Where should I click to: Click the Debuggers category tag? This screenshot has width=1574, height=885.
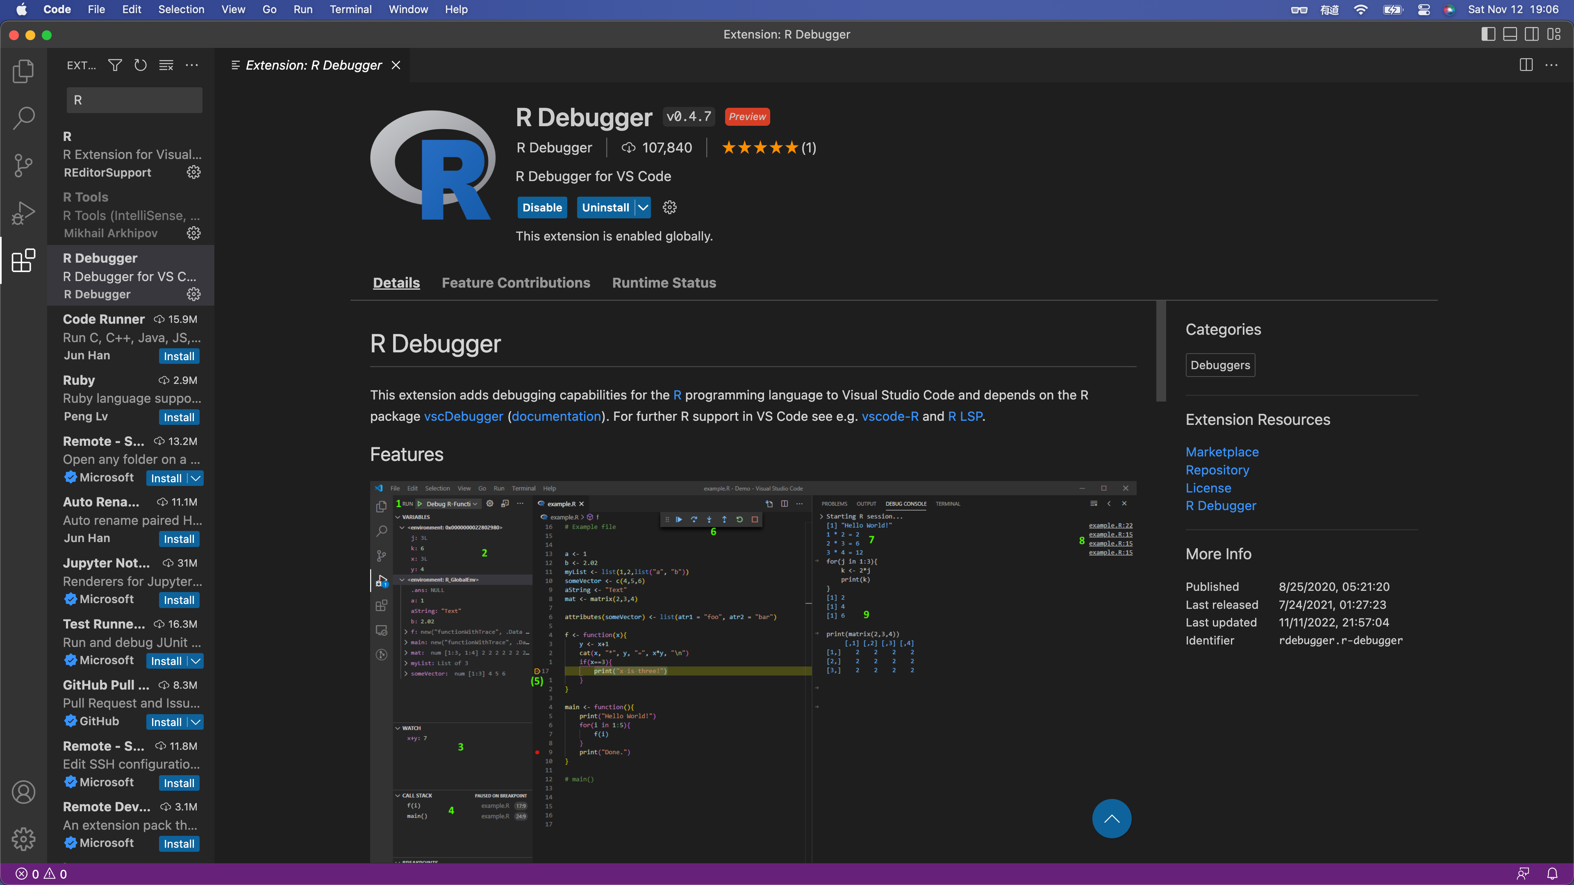tap(1220, 365)
